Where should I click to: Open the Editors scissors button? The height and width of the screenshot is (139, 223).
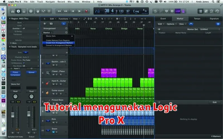click(49, 11)
